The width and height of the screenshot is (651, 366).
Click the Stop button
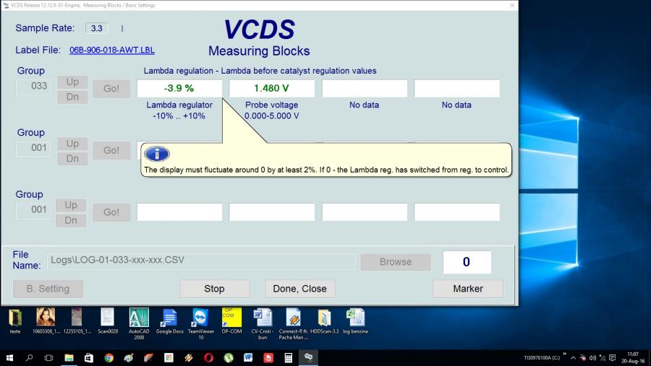[x=214, y=289]
